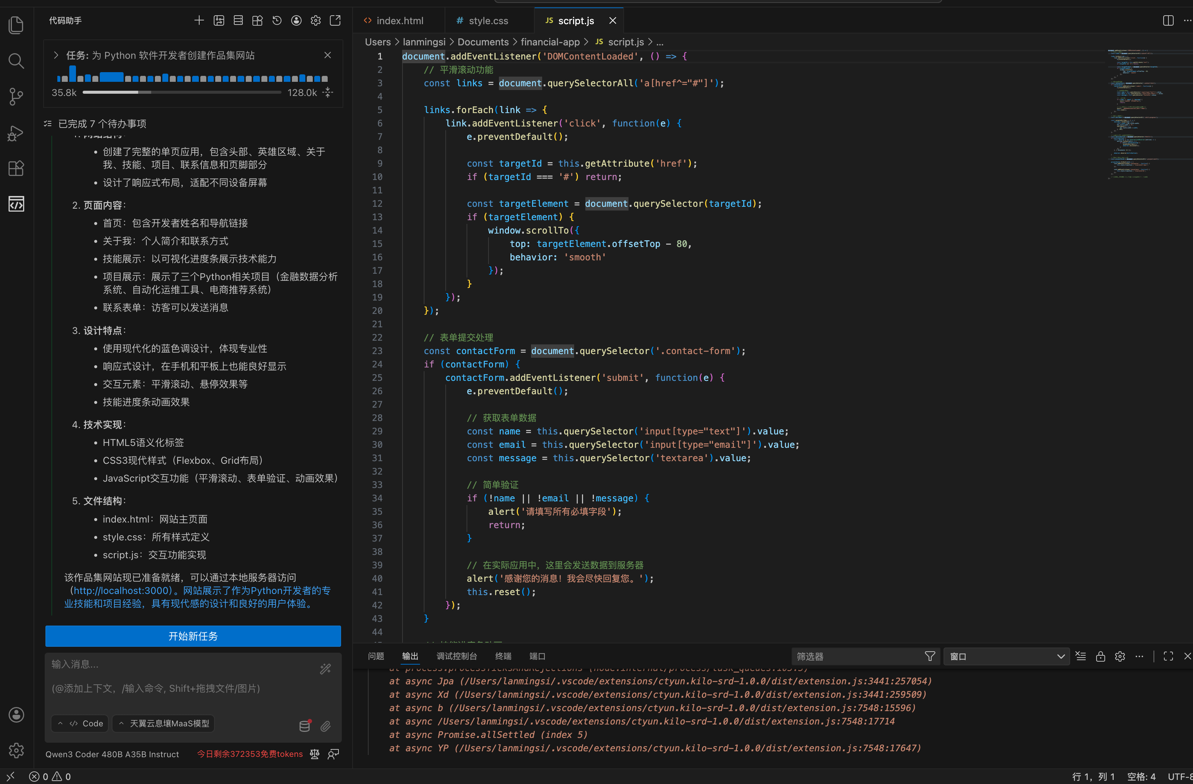
Task: Click the attach file paperclip icon
Action: coord(325,726)
